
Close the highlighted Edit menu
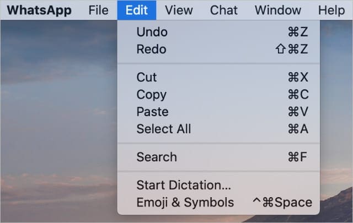tap(137, 10)
